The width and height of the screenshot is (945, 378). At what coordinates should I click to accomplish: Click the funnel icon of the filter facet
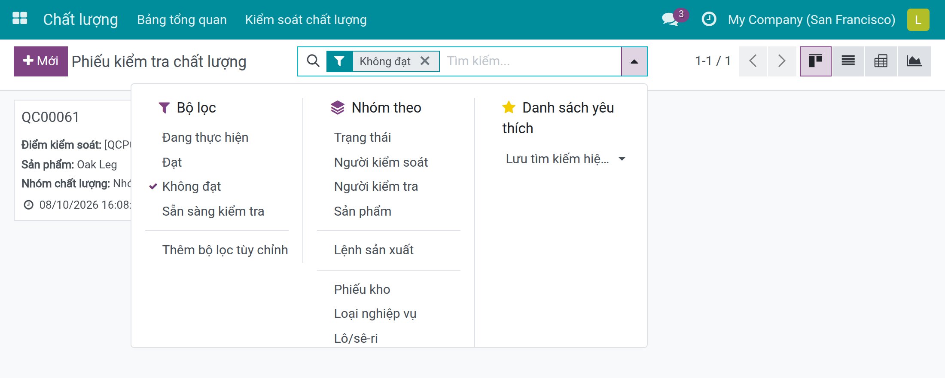(x=339, y=61)
